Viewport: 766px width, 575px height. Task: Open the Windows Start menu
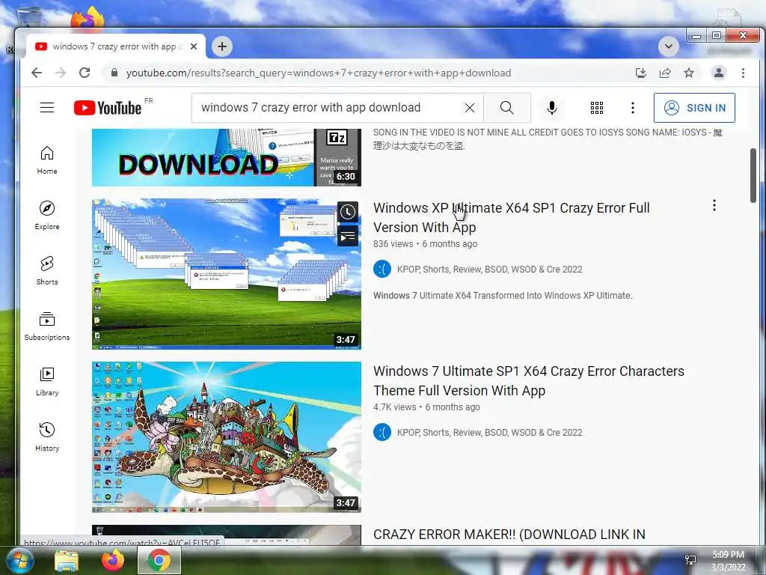19,560
